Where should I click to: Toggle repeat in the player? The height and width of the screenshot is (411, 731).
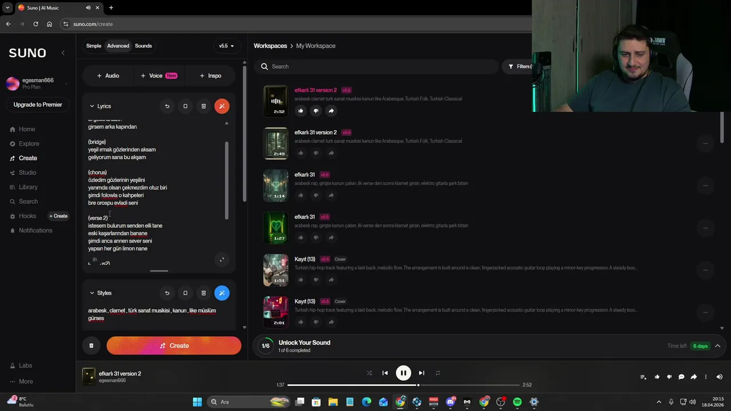[438, 373]
